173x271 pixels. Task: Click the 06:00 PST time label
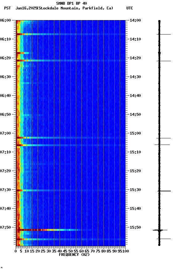point(5,20)
